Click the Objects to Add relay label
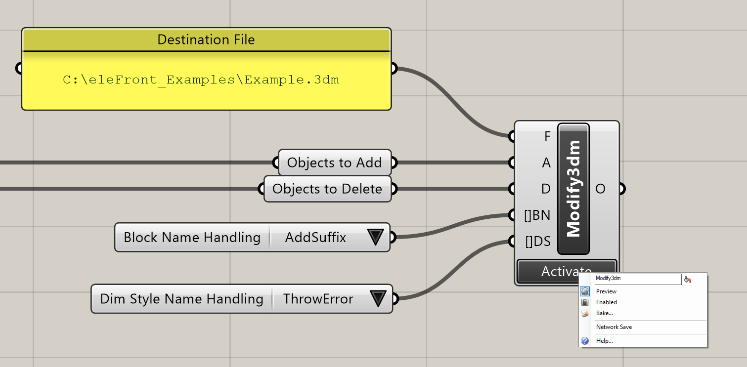 click(x=334, y=162)
